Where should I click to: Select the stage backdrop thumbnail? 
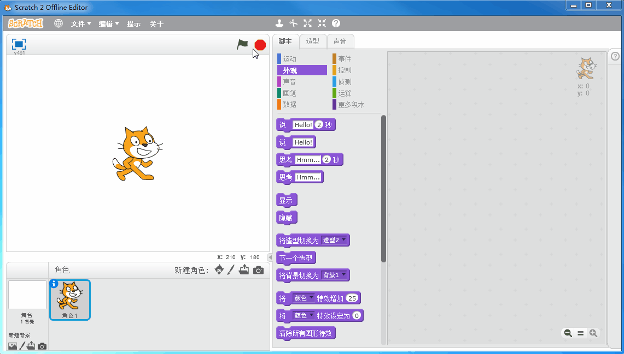click(x=27, y=295)
